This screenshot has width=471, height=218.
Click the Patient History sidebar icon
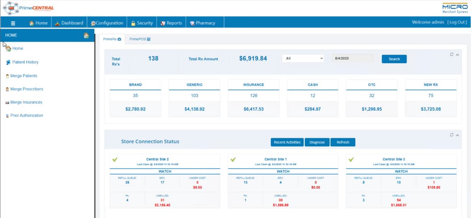pyautogui.click(x=8, y=62)
